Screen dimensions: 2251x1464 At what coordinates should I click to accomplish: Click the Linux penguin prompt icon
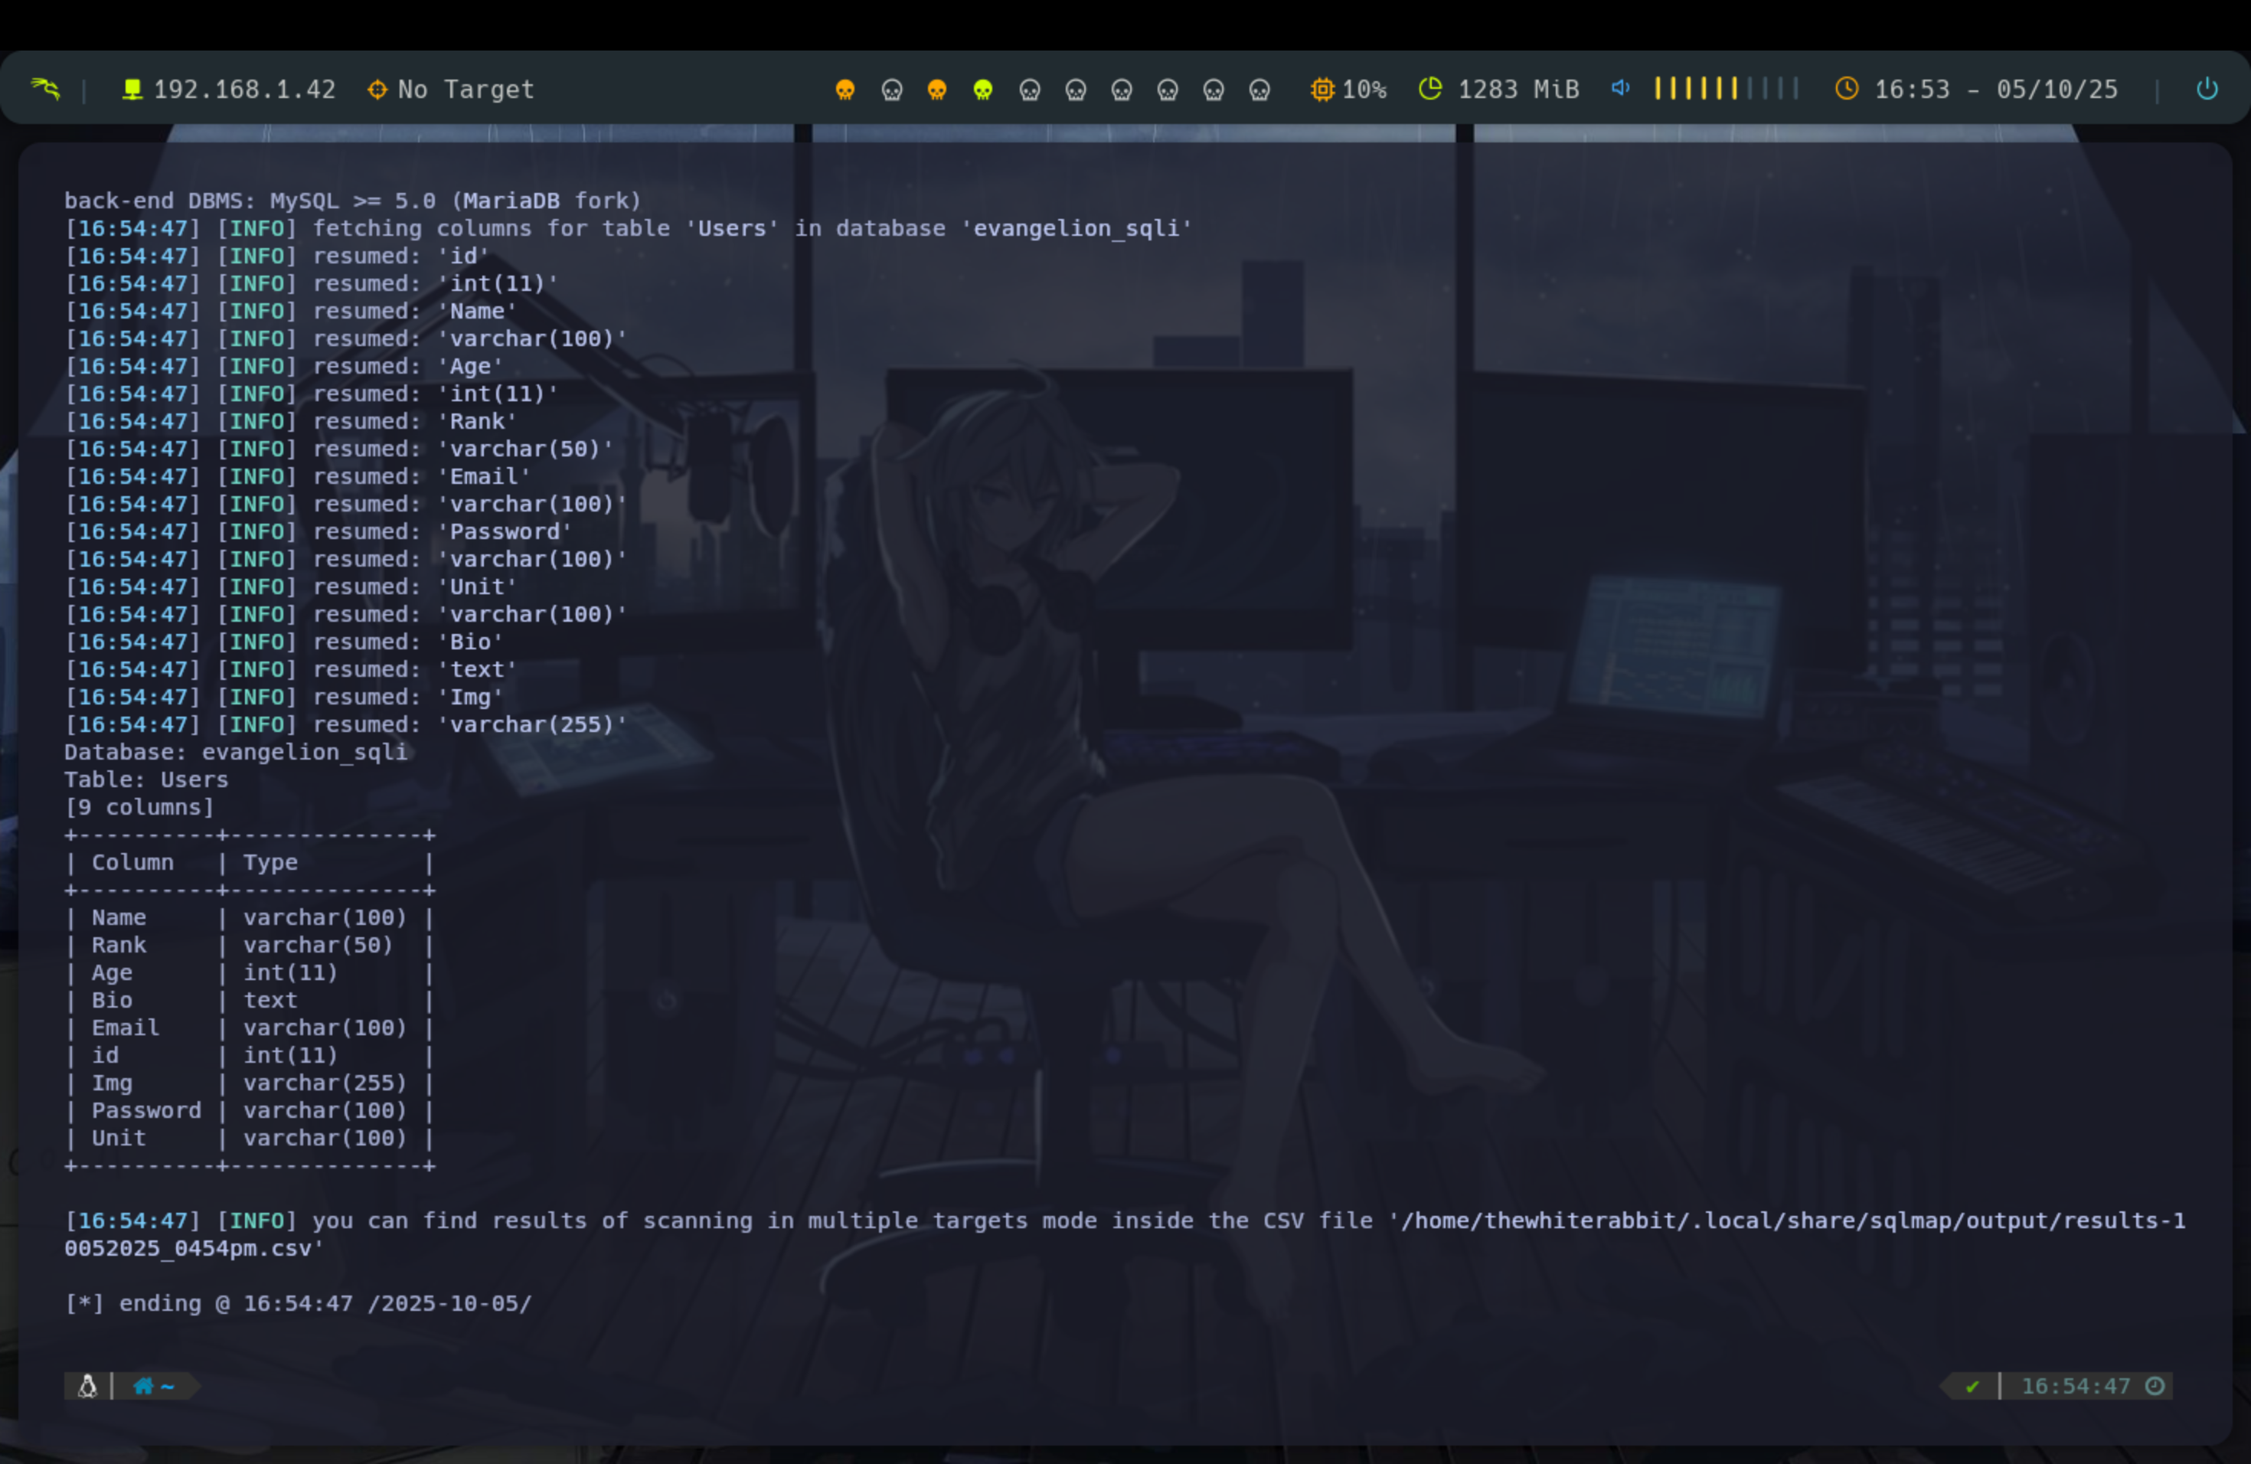(87, 1387)
